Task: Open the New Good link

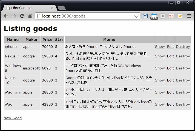Action: [13, 118]
